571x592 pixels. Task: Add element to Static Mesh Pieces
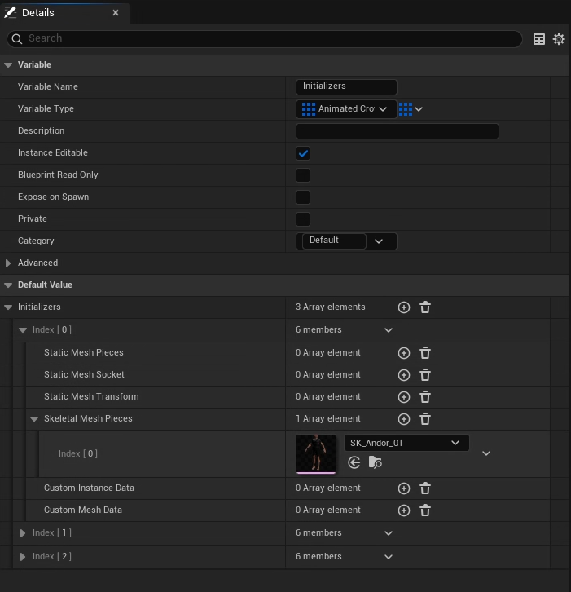coord(403,353)
